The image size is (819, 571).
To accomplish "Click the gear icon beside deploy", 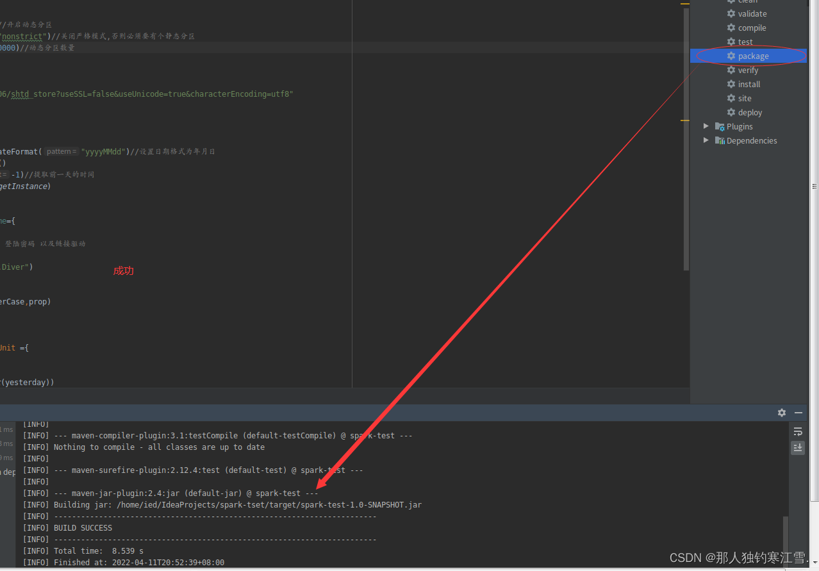I will click(731, 112).
